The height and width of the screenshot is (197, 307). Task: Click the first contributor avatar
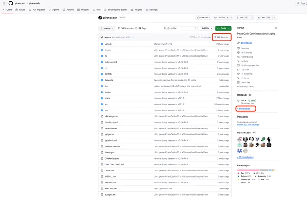239,139
